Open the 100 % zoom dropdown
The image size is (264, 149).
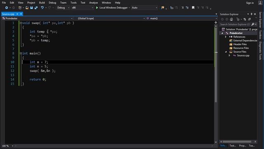point(12,146)
